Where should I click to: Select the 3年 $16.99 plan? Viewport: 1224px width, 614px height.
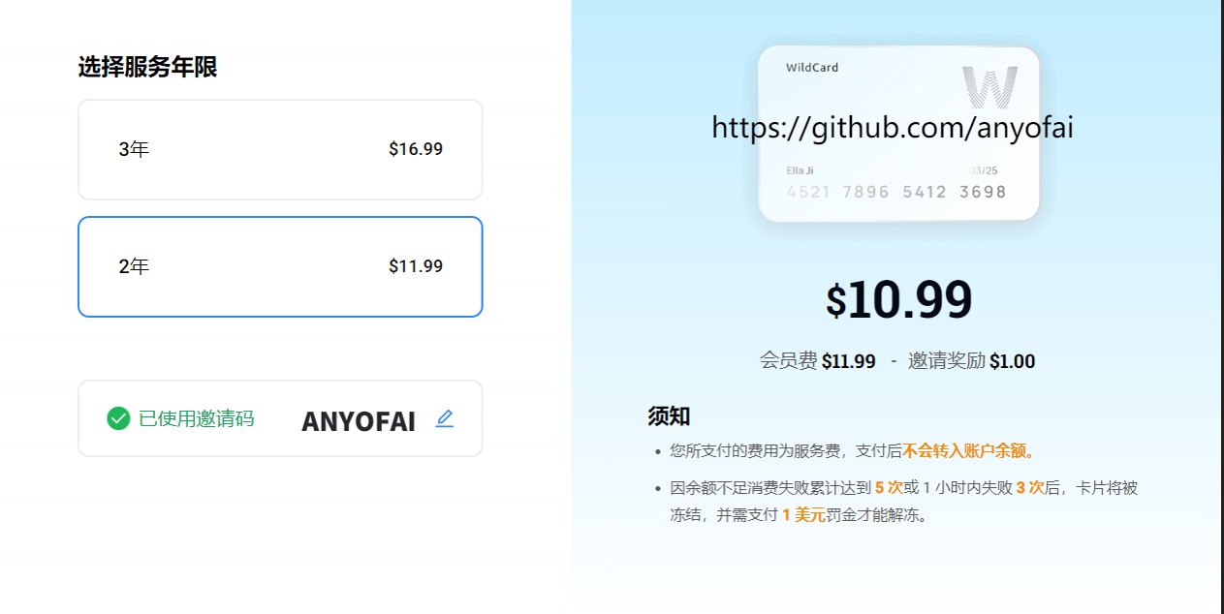coord(280,149)
